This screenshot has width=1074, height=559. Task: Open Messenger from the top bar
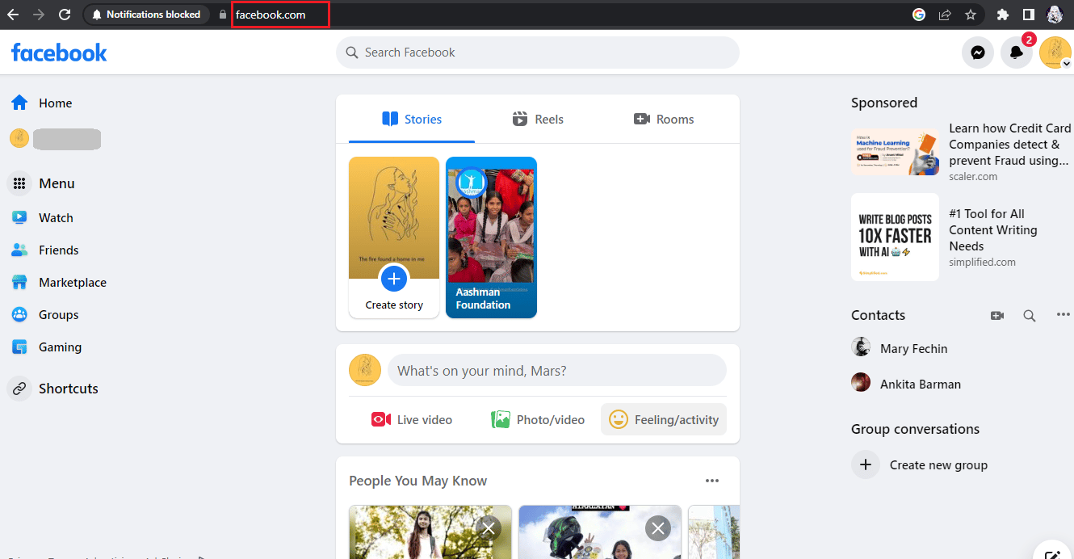coord(978,53)
